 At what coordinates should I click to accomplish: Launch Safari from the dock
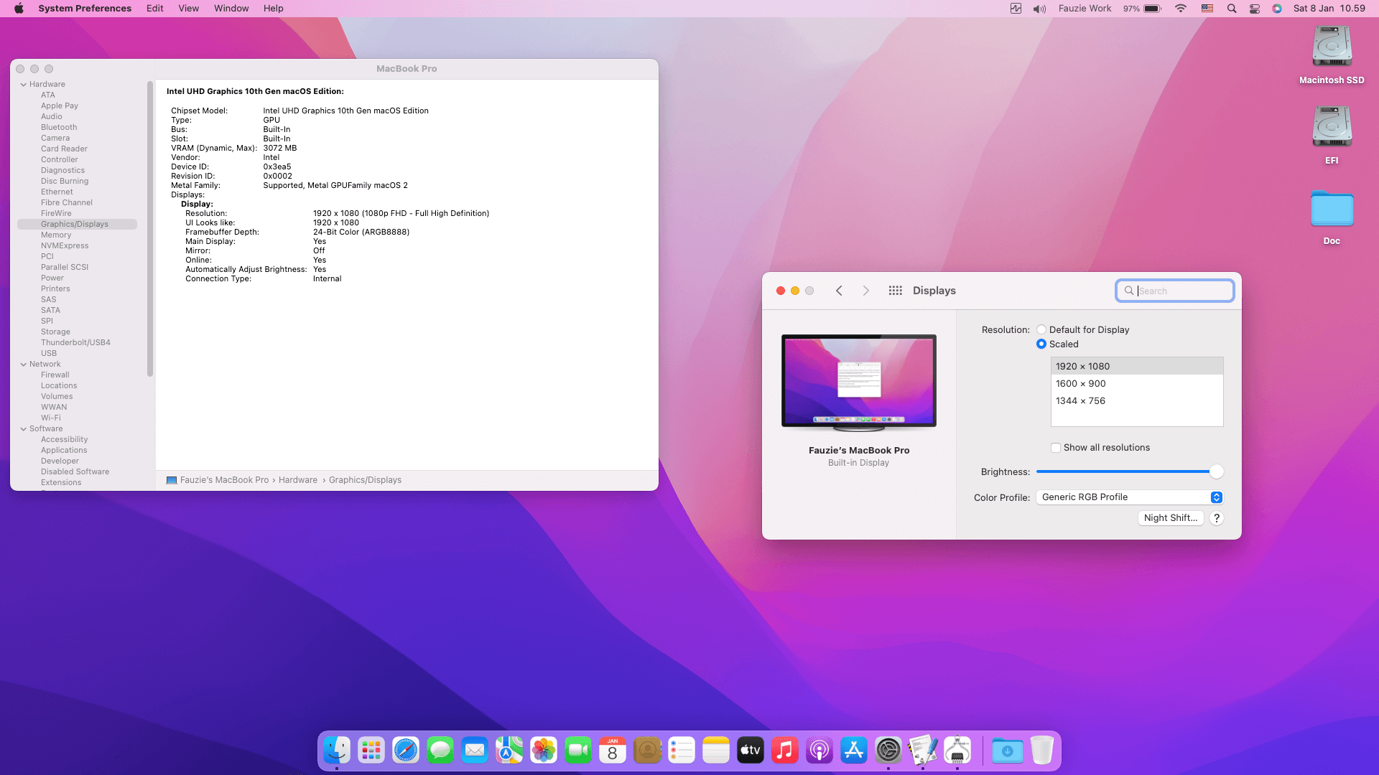pyautogui.click(x=406, y=751)
